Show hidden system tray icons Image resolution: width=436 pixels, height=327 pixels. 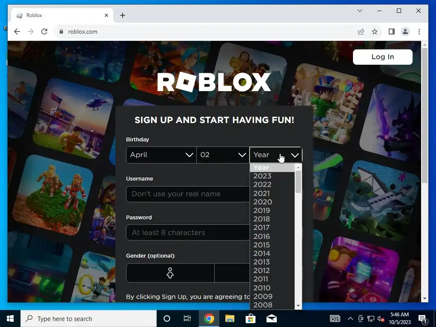click(350, 318)
